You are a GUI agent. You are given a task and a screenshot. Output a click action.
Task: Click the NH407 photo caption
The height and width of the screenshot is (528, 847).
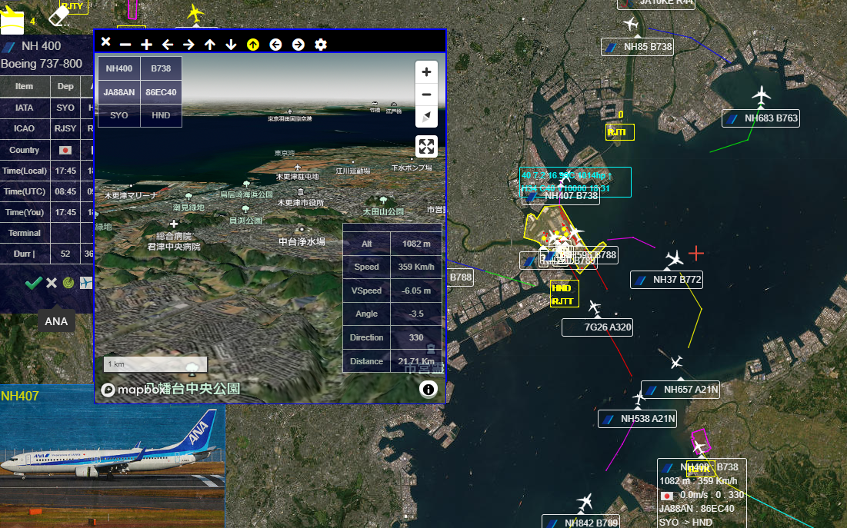point(20,396)
